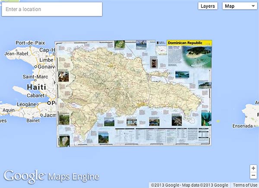
Task: Expand the Map type dropdown
Action: [240, 6]
